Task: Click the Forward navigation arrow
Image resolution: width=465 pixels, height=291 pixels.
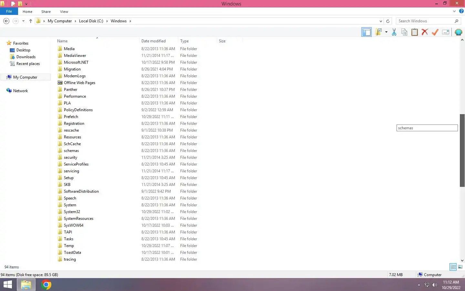Action: tap(15, 21)
